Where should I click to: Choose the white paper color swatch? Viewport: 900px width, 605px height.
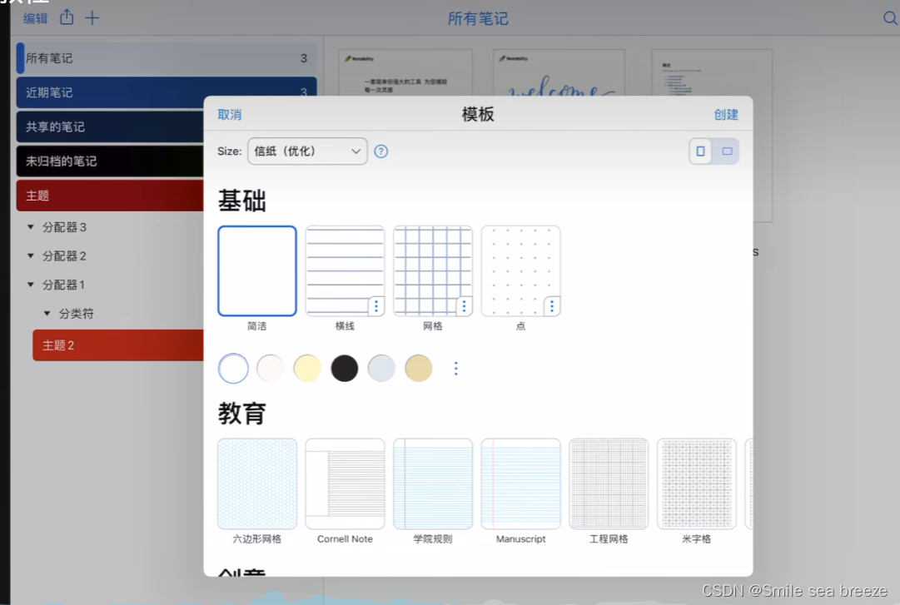233,368
